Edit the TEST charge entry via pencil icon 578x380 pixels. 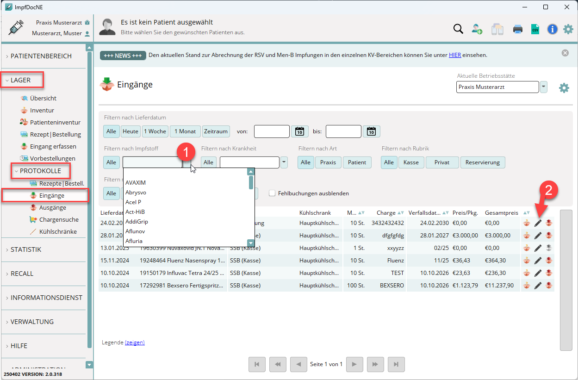pyautogui.click(x=538, y=273)
